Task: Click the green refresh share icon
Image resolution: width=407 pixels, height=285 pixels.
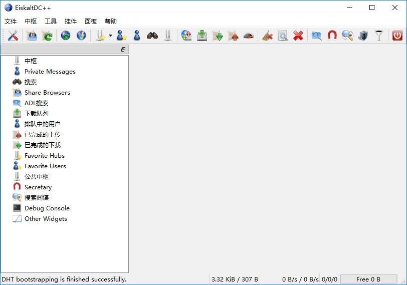Action: [x=48, y=36]
